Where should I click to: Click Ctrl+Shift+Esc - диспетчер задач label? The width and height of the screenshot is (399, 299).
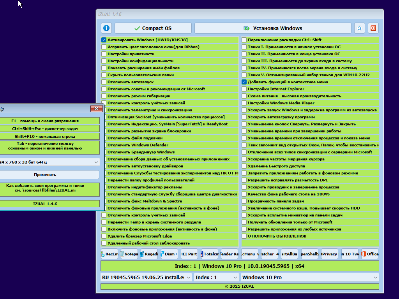tap(45, 128)
